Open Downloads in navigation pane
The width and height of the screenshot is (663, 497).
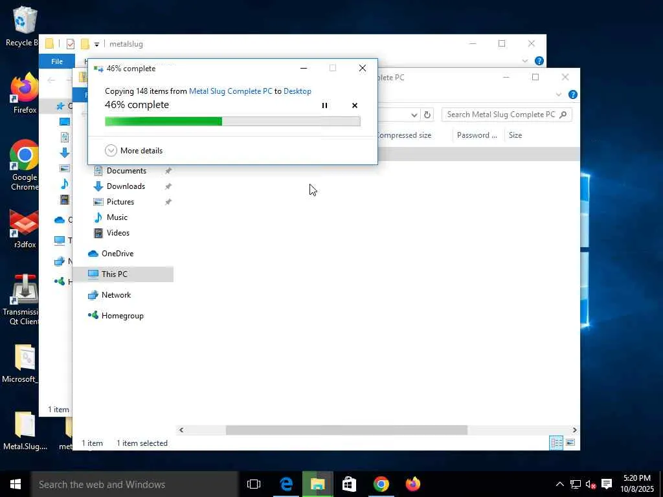[x=126, y=186]
